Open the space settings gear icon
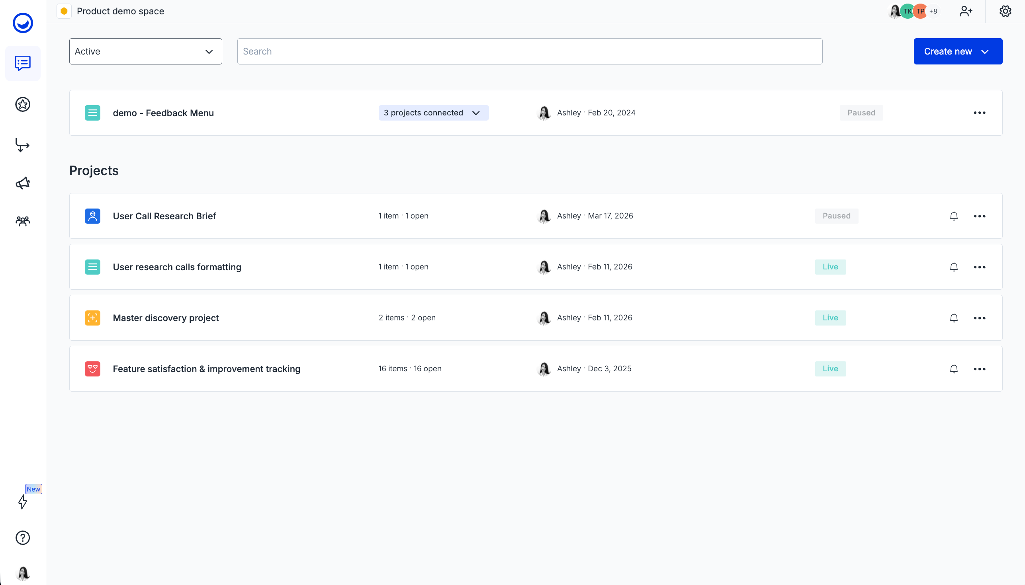 1005,11
